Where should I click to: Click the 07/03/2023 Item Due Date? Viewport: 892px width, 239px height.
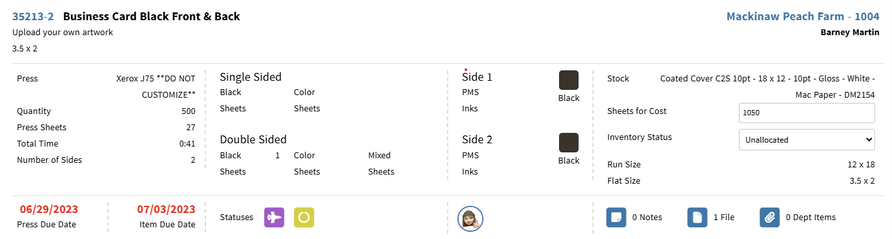click(x=166, y=210)
